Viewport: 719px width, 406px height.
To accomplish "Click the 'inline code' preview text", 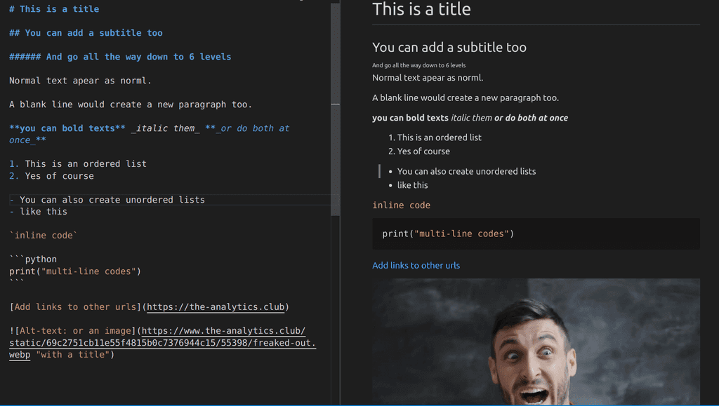I will click(401, 205).
